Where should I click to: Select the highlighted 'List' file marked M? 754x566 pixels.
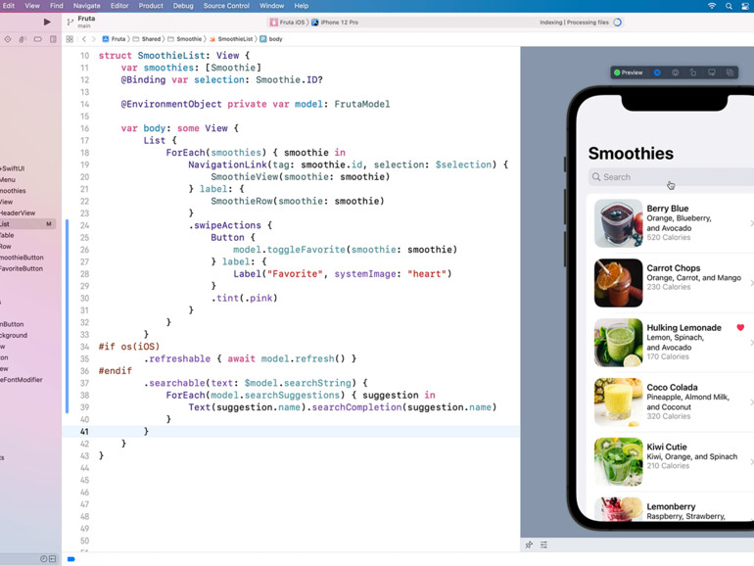tap(27, 224)
